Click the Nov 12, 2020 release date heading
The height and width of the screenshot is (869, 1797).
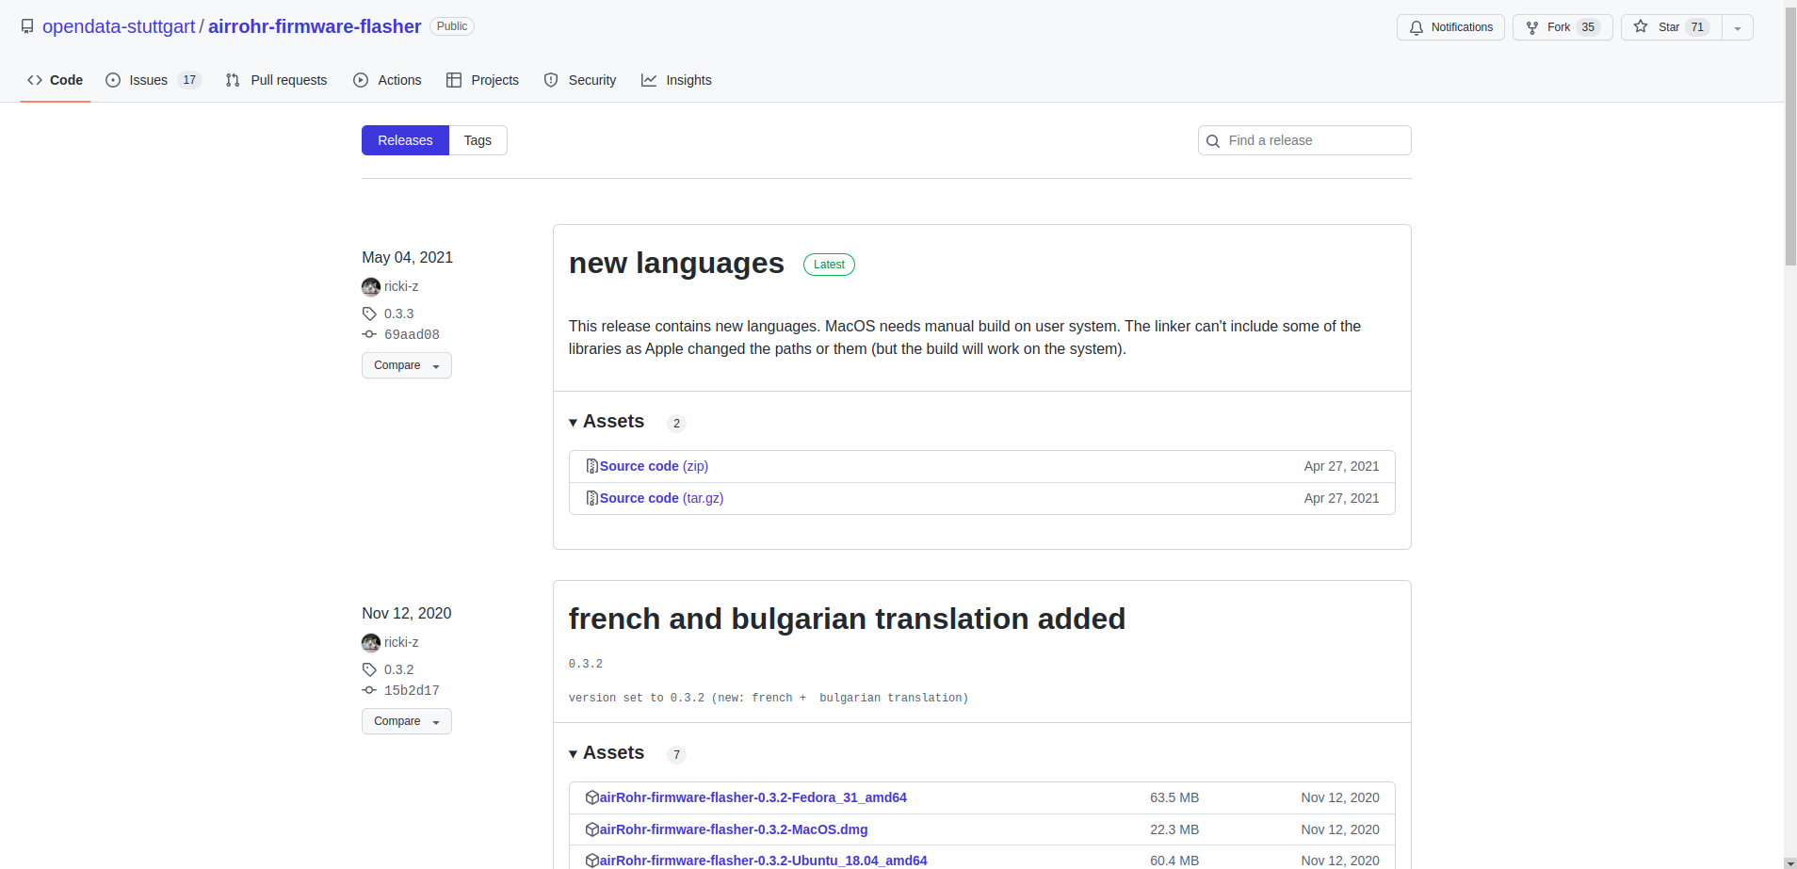(406, 613)
